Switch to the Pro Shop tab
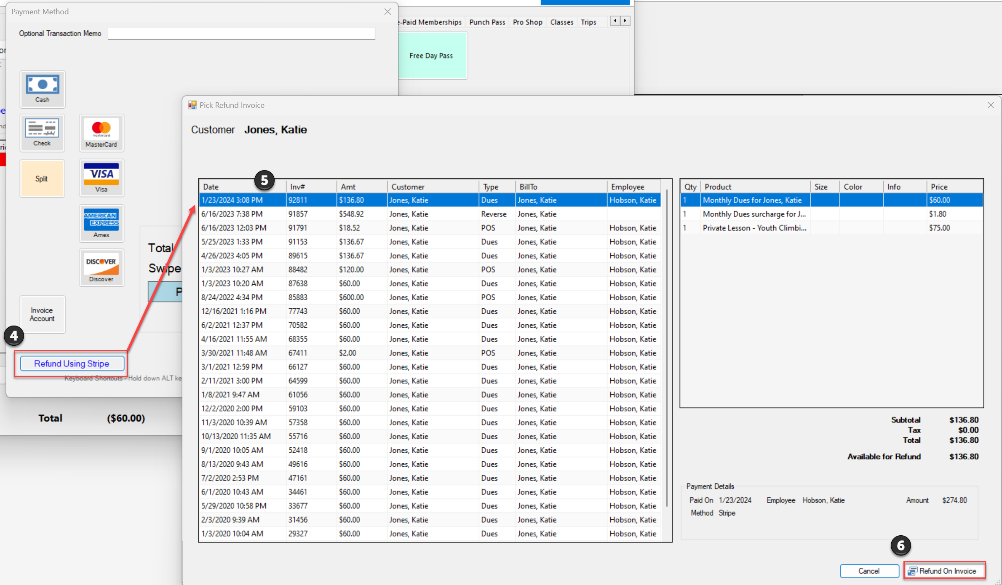 coord(527,22)
